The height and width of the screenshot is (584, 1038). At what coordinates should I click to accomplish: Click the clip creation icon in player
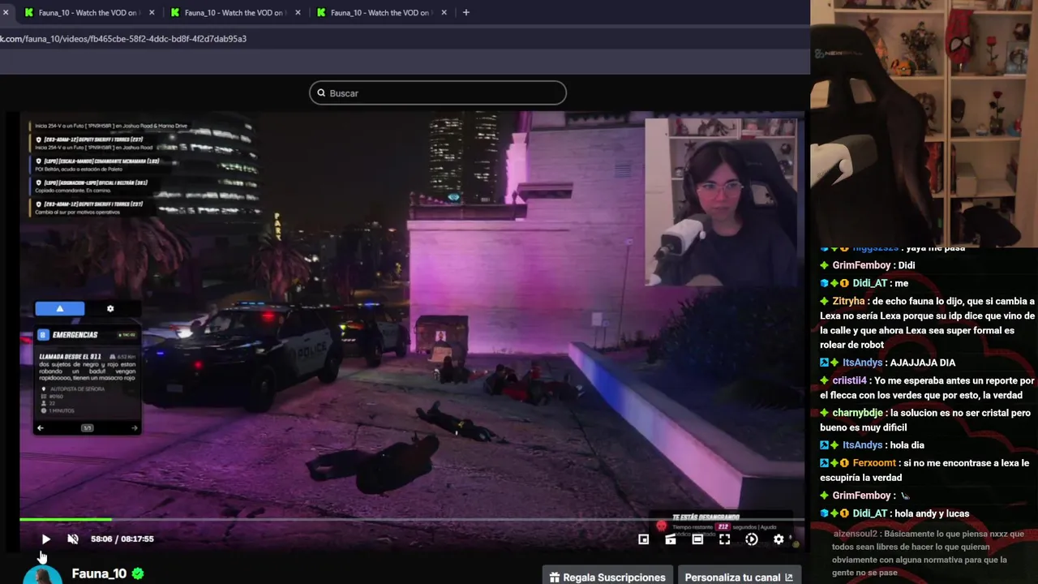671,539
